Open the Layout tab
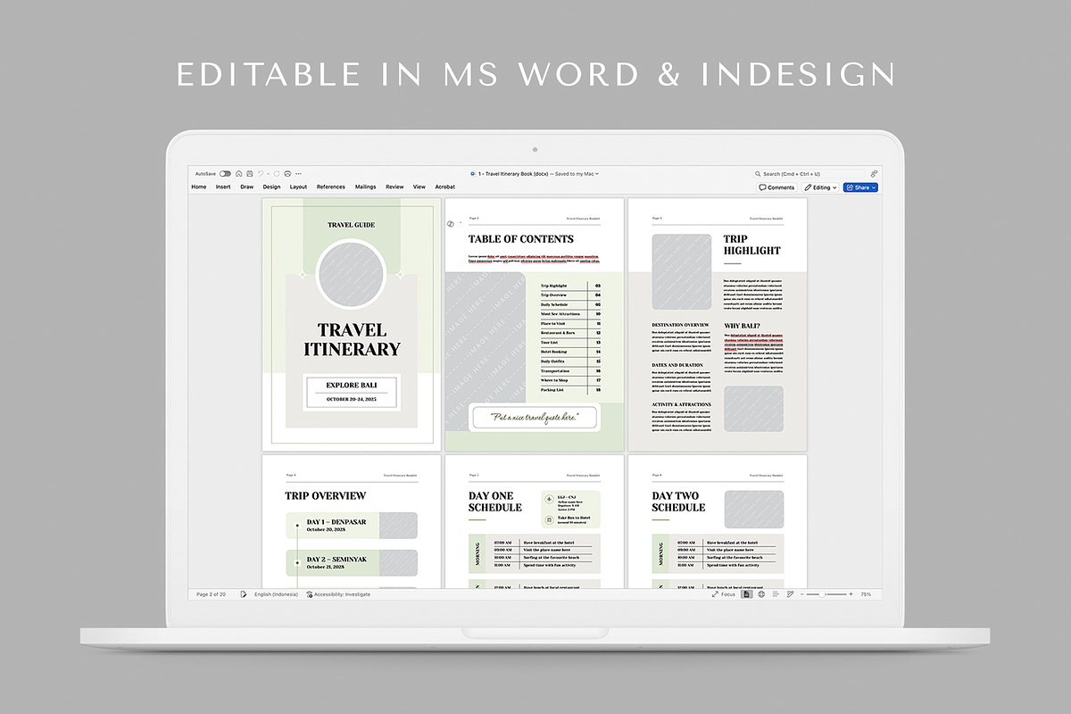1071x714 pixels. click(x=298, y=187)
